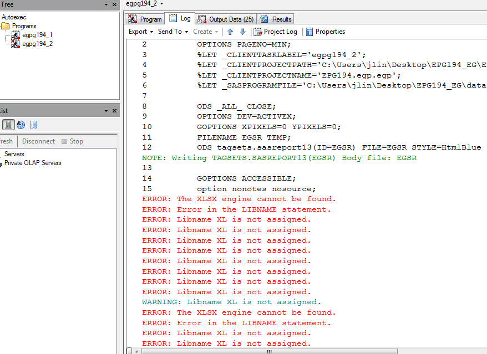Jump to previous log message with up arrow

tap(230, 32)
